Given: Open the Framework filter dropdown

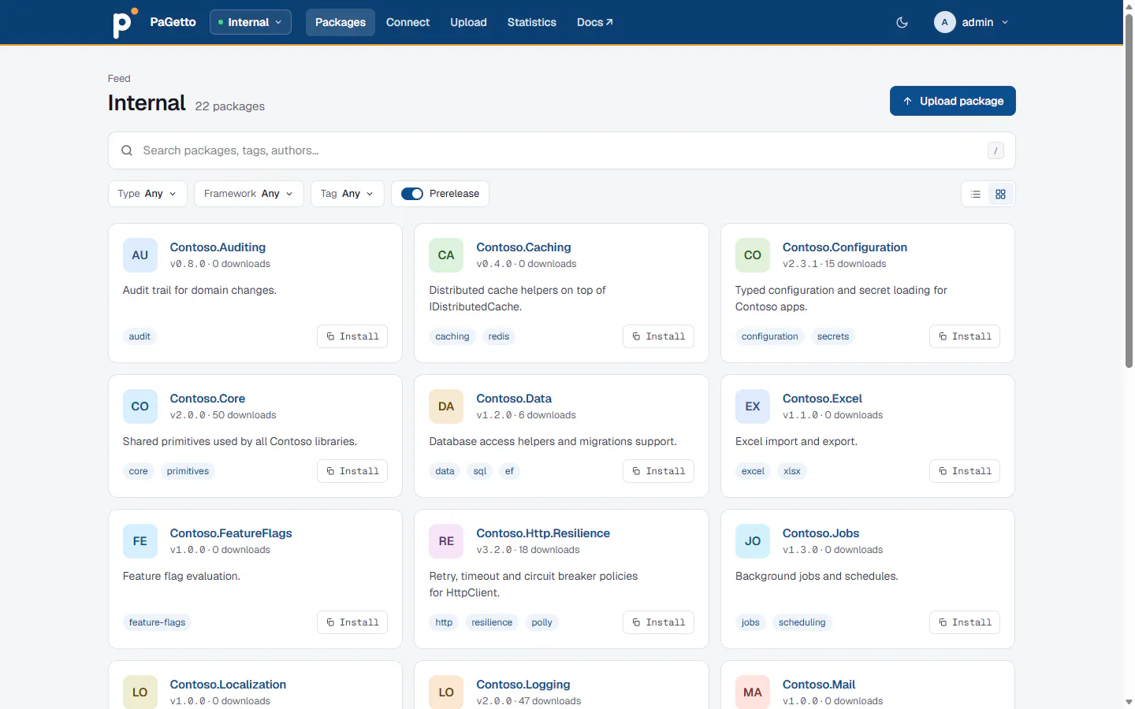Looking at the screenshot, I should 249,194.
